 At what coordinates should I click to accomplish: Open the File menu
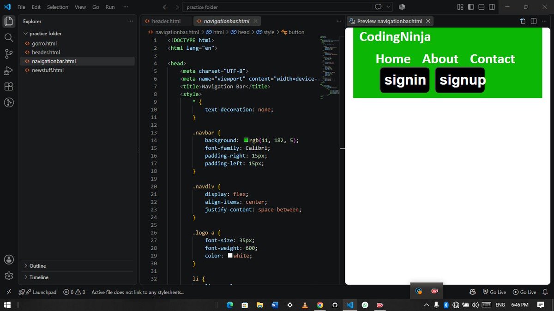(x=21, y=7)
